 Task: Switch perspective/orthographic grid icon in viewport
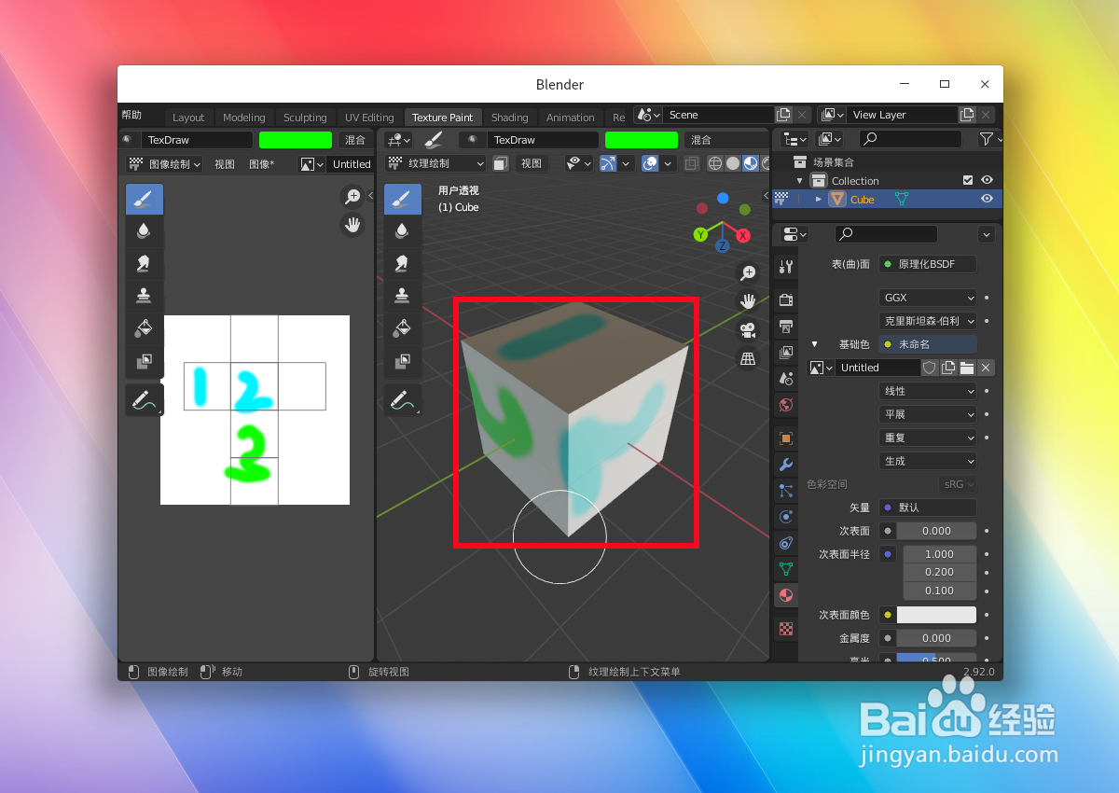click(x=748, y=358)
